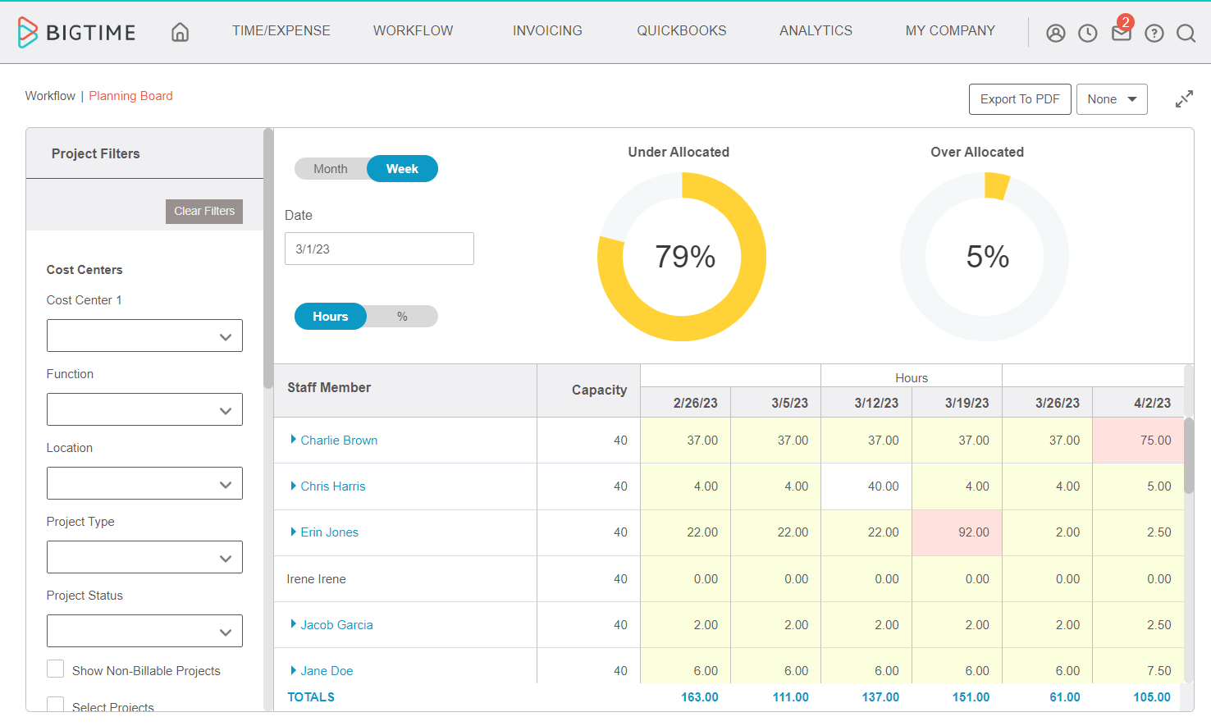Open the Analytics menu

(816, 31)
